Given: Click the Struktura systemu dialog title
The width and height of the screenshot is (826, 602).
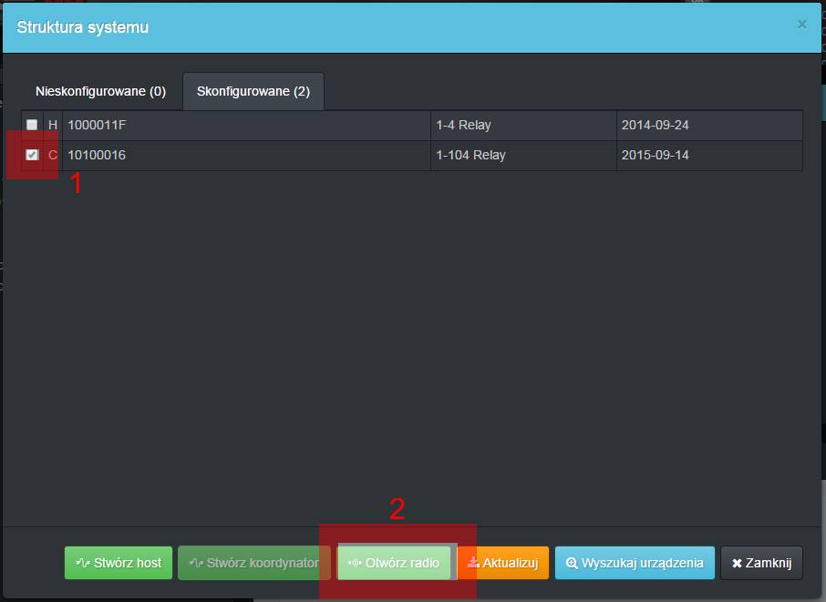Looking at the screenshot, I should click(82, 27).
